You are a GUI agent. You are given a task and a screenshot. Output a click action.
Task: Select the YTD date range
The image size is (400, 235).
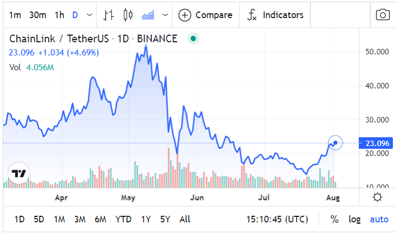coord(123,219)
